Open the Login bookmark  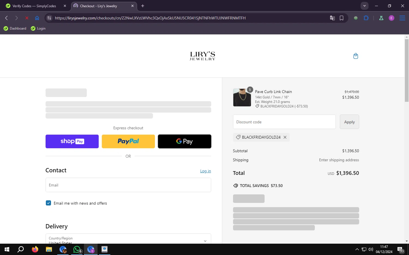[x=38, y=28]
